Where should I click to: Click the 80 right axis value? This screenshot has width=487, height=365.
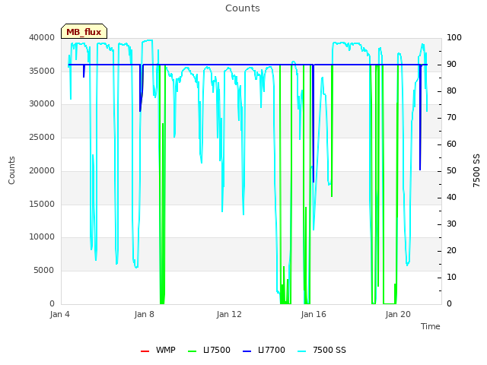[451, 91]
